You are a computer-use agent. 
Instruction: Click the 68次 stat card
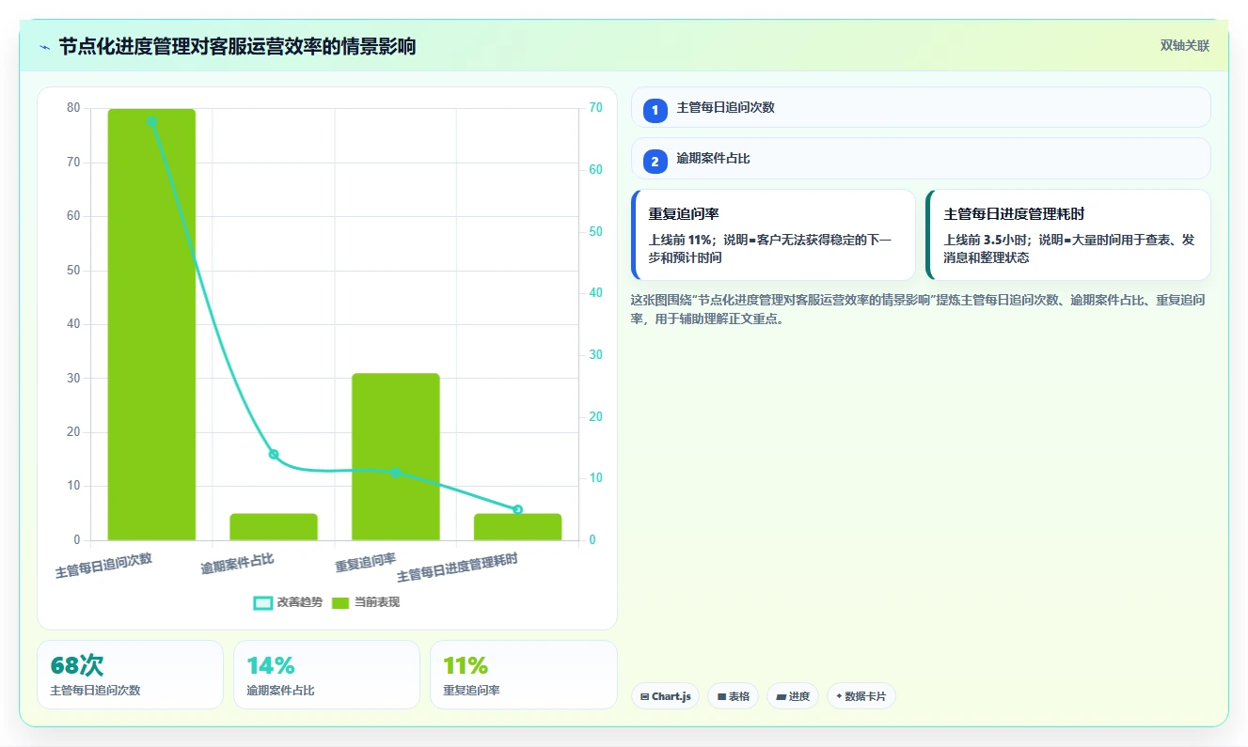pyautogui.click(x=130, y=675)
